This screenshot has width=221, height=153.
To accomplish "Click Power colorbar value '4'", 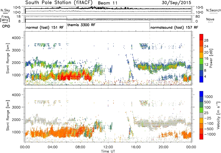I will coord(205,76).
